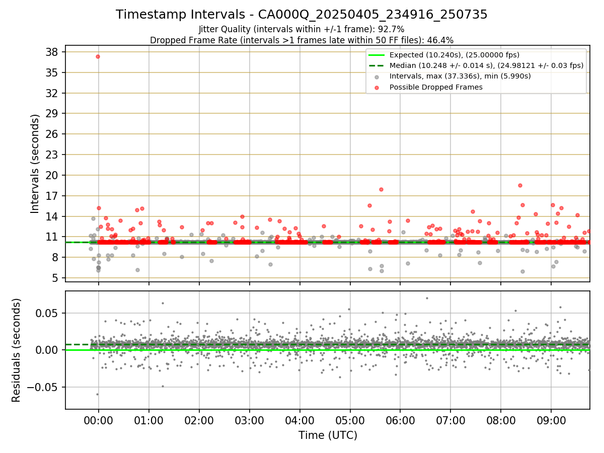Screen dimensions: 604x453
Task: Click the 0.05 tick on residuals axis
Action: point(48,313)
